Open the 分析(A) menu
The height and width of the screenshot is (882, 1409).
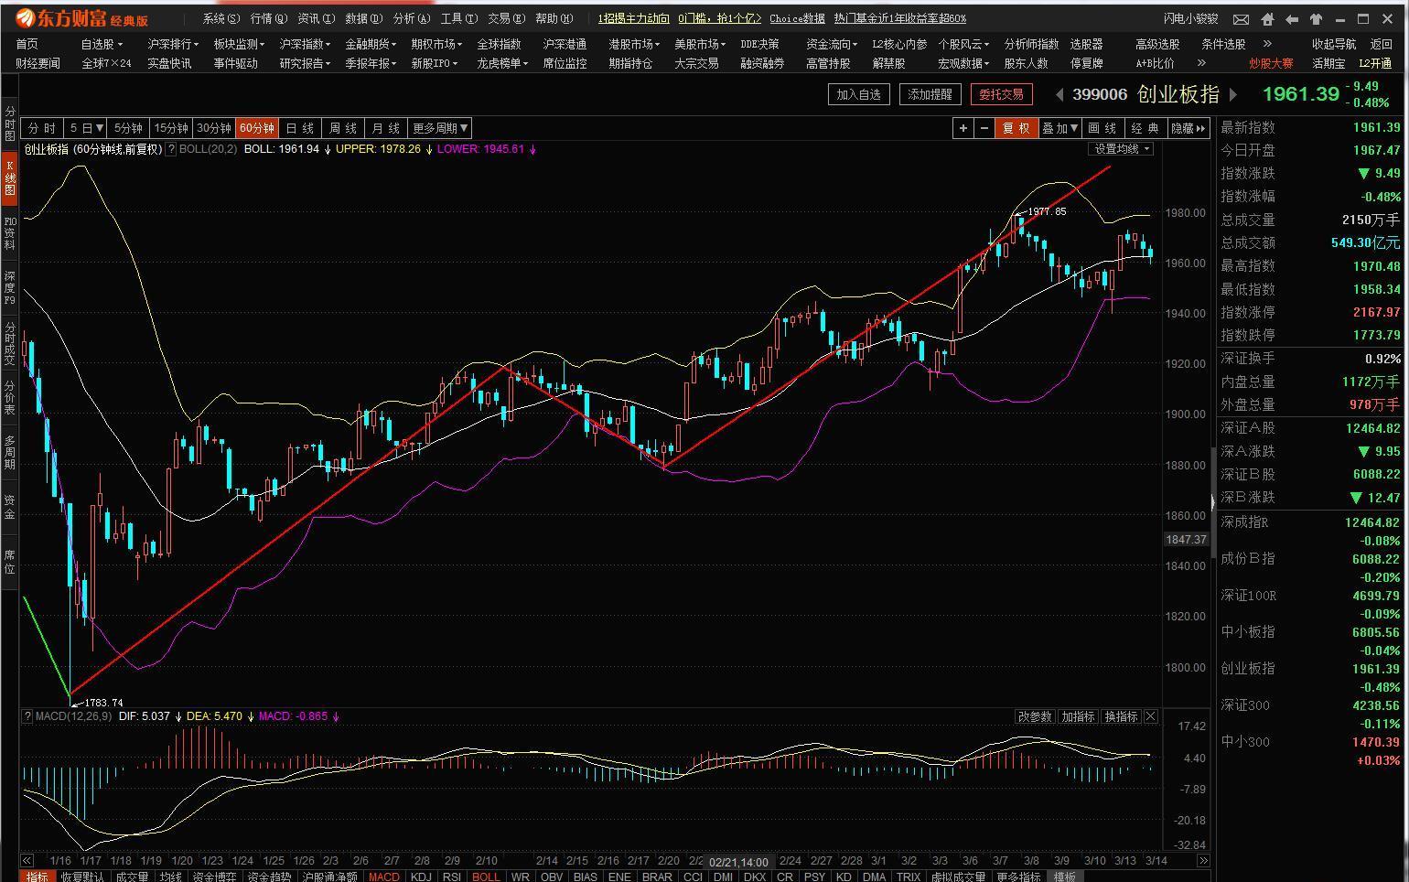pos(411,18)
